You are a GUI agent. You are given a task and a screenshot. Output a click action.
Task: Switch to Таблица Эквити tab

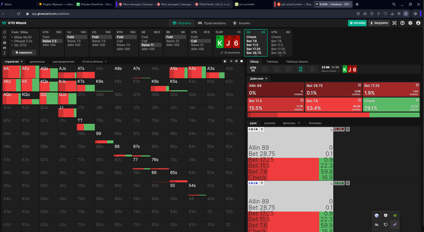[297, 62]
